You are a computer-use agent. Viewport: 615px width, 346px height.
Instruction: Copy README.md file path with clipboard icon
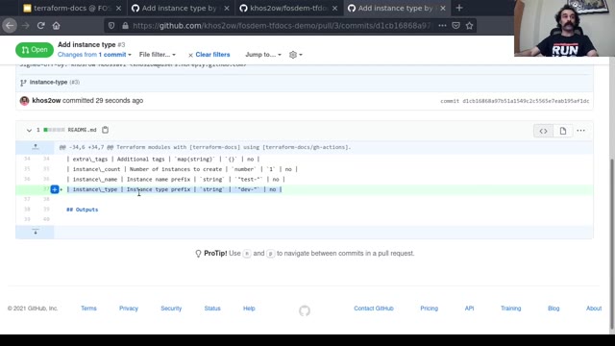point(105,130)
